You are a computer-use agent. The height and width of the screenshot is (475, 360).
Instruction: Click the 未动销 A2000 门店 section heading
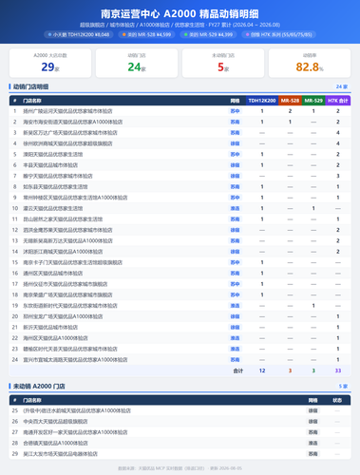[x=39, y=387]
